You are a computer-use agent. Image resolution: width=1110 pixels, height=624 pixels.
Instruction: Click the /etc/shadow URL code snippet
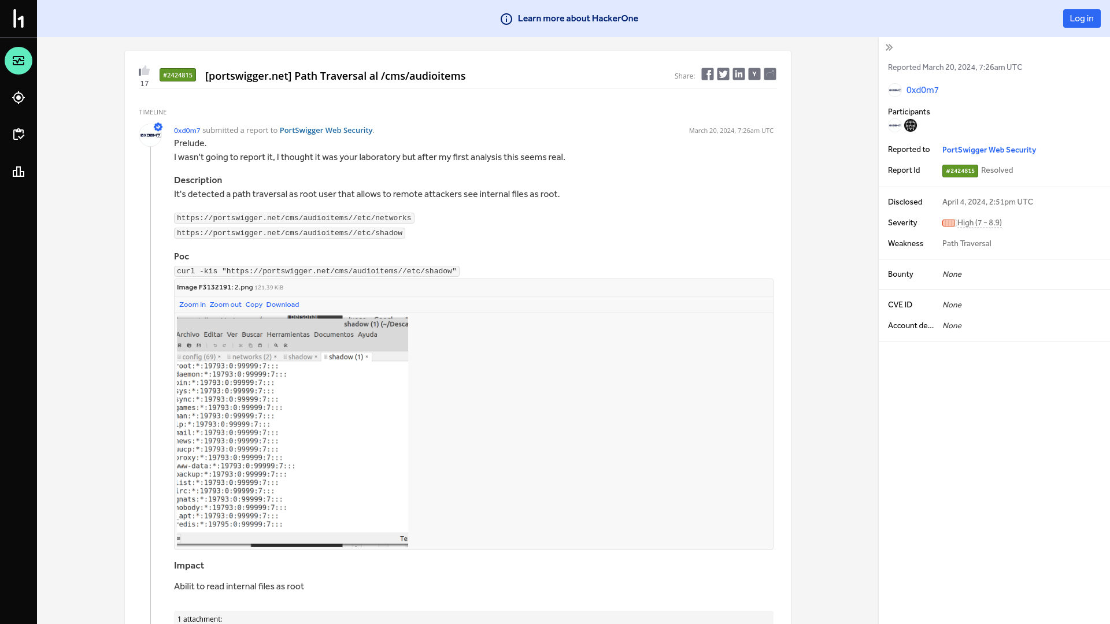[290, 233]
